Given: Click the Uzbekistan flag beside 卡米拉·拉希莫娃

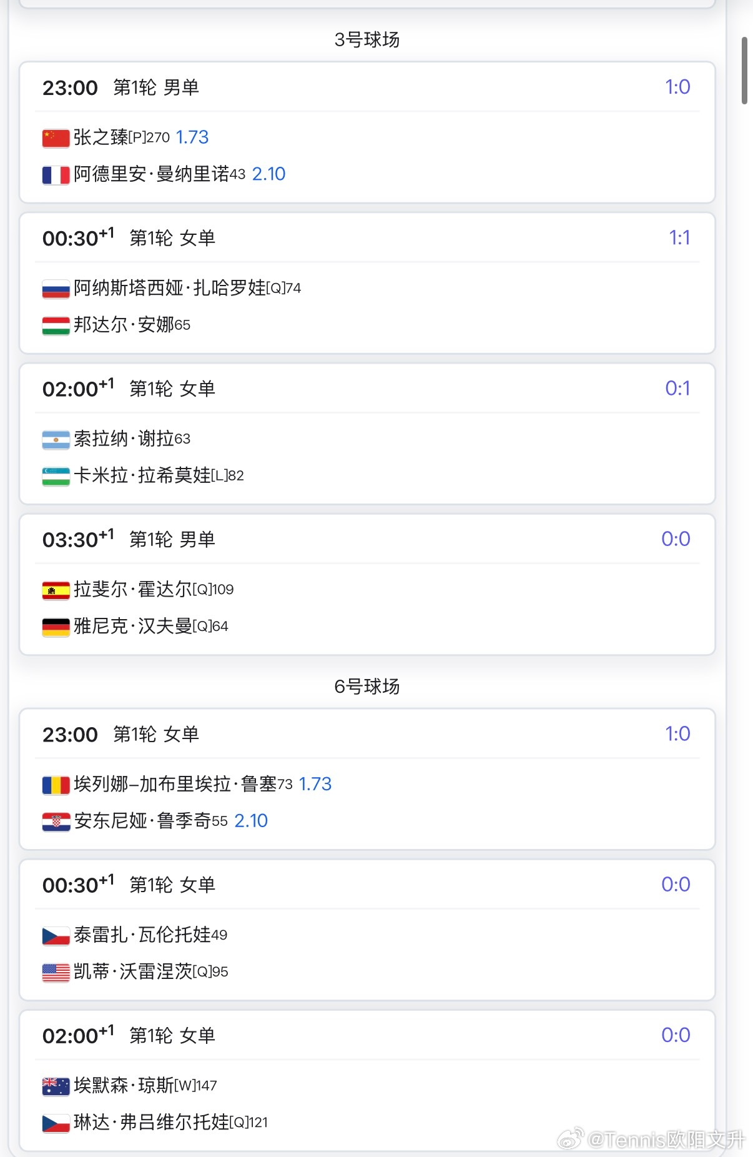Looking at the screenshot, I should (x=56, y=477).
